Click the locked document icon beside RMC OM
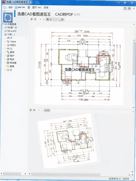The height and width of the screenshot is (181, 136). [16, 7]
